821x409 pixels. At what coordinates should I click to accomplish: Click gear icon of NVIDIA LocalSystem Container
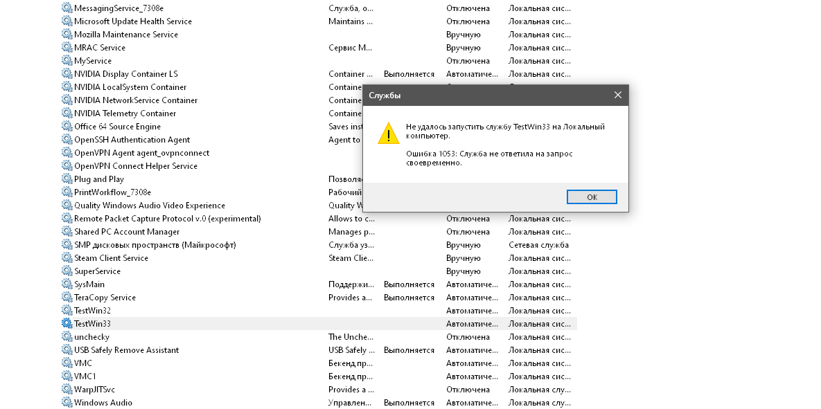click(67, 87)
